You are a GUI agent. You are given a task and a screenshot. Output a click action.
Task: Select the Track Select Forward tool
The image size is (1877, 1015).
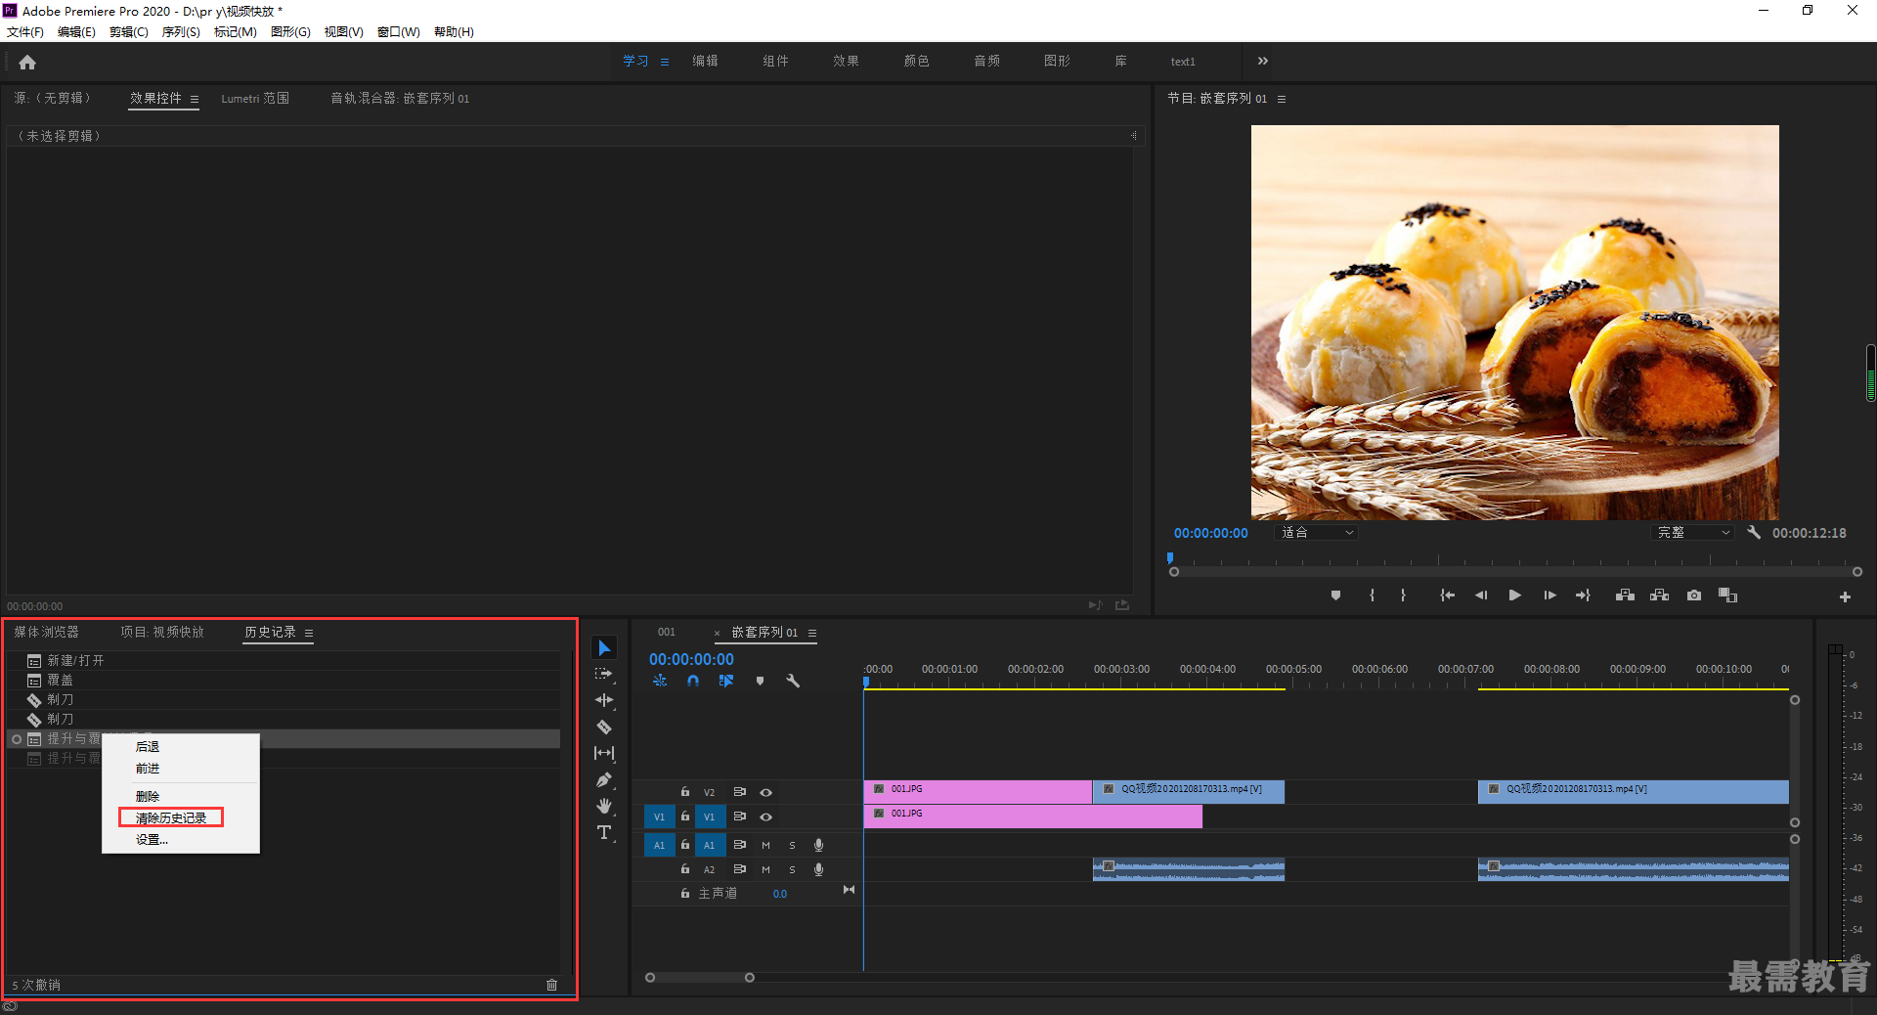pos(604,674)
